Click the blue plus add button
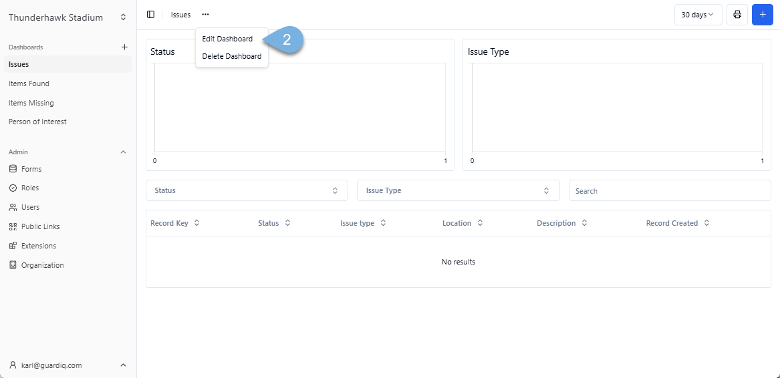Image resolution: width=780 pixels, height=378 pixels. 762,15
